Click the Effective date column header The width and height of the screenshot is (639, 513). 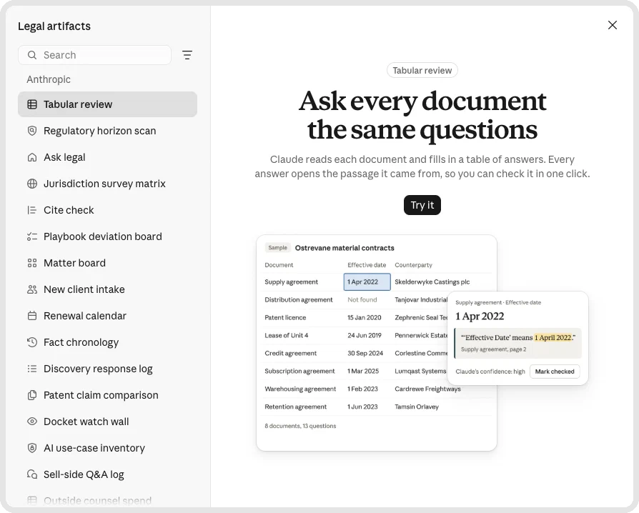click(367, 265)
